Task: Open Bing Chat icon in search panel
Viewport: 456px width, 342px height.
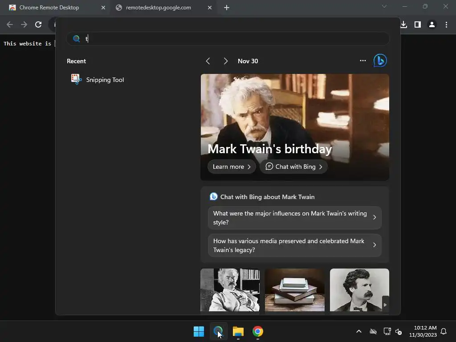Action: 380,61
